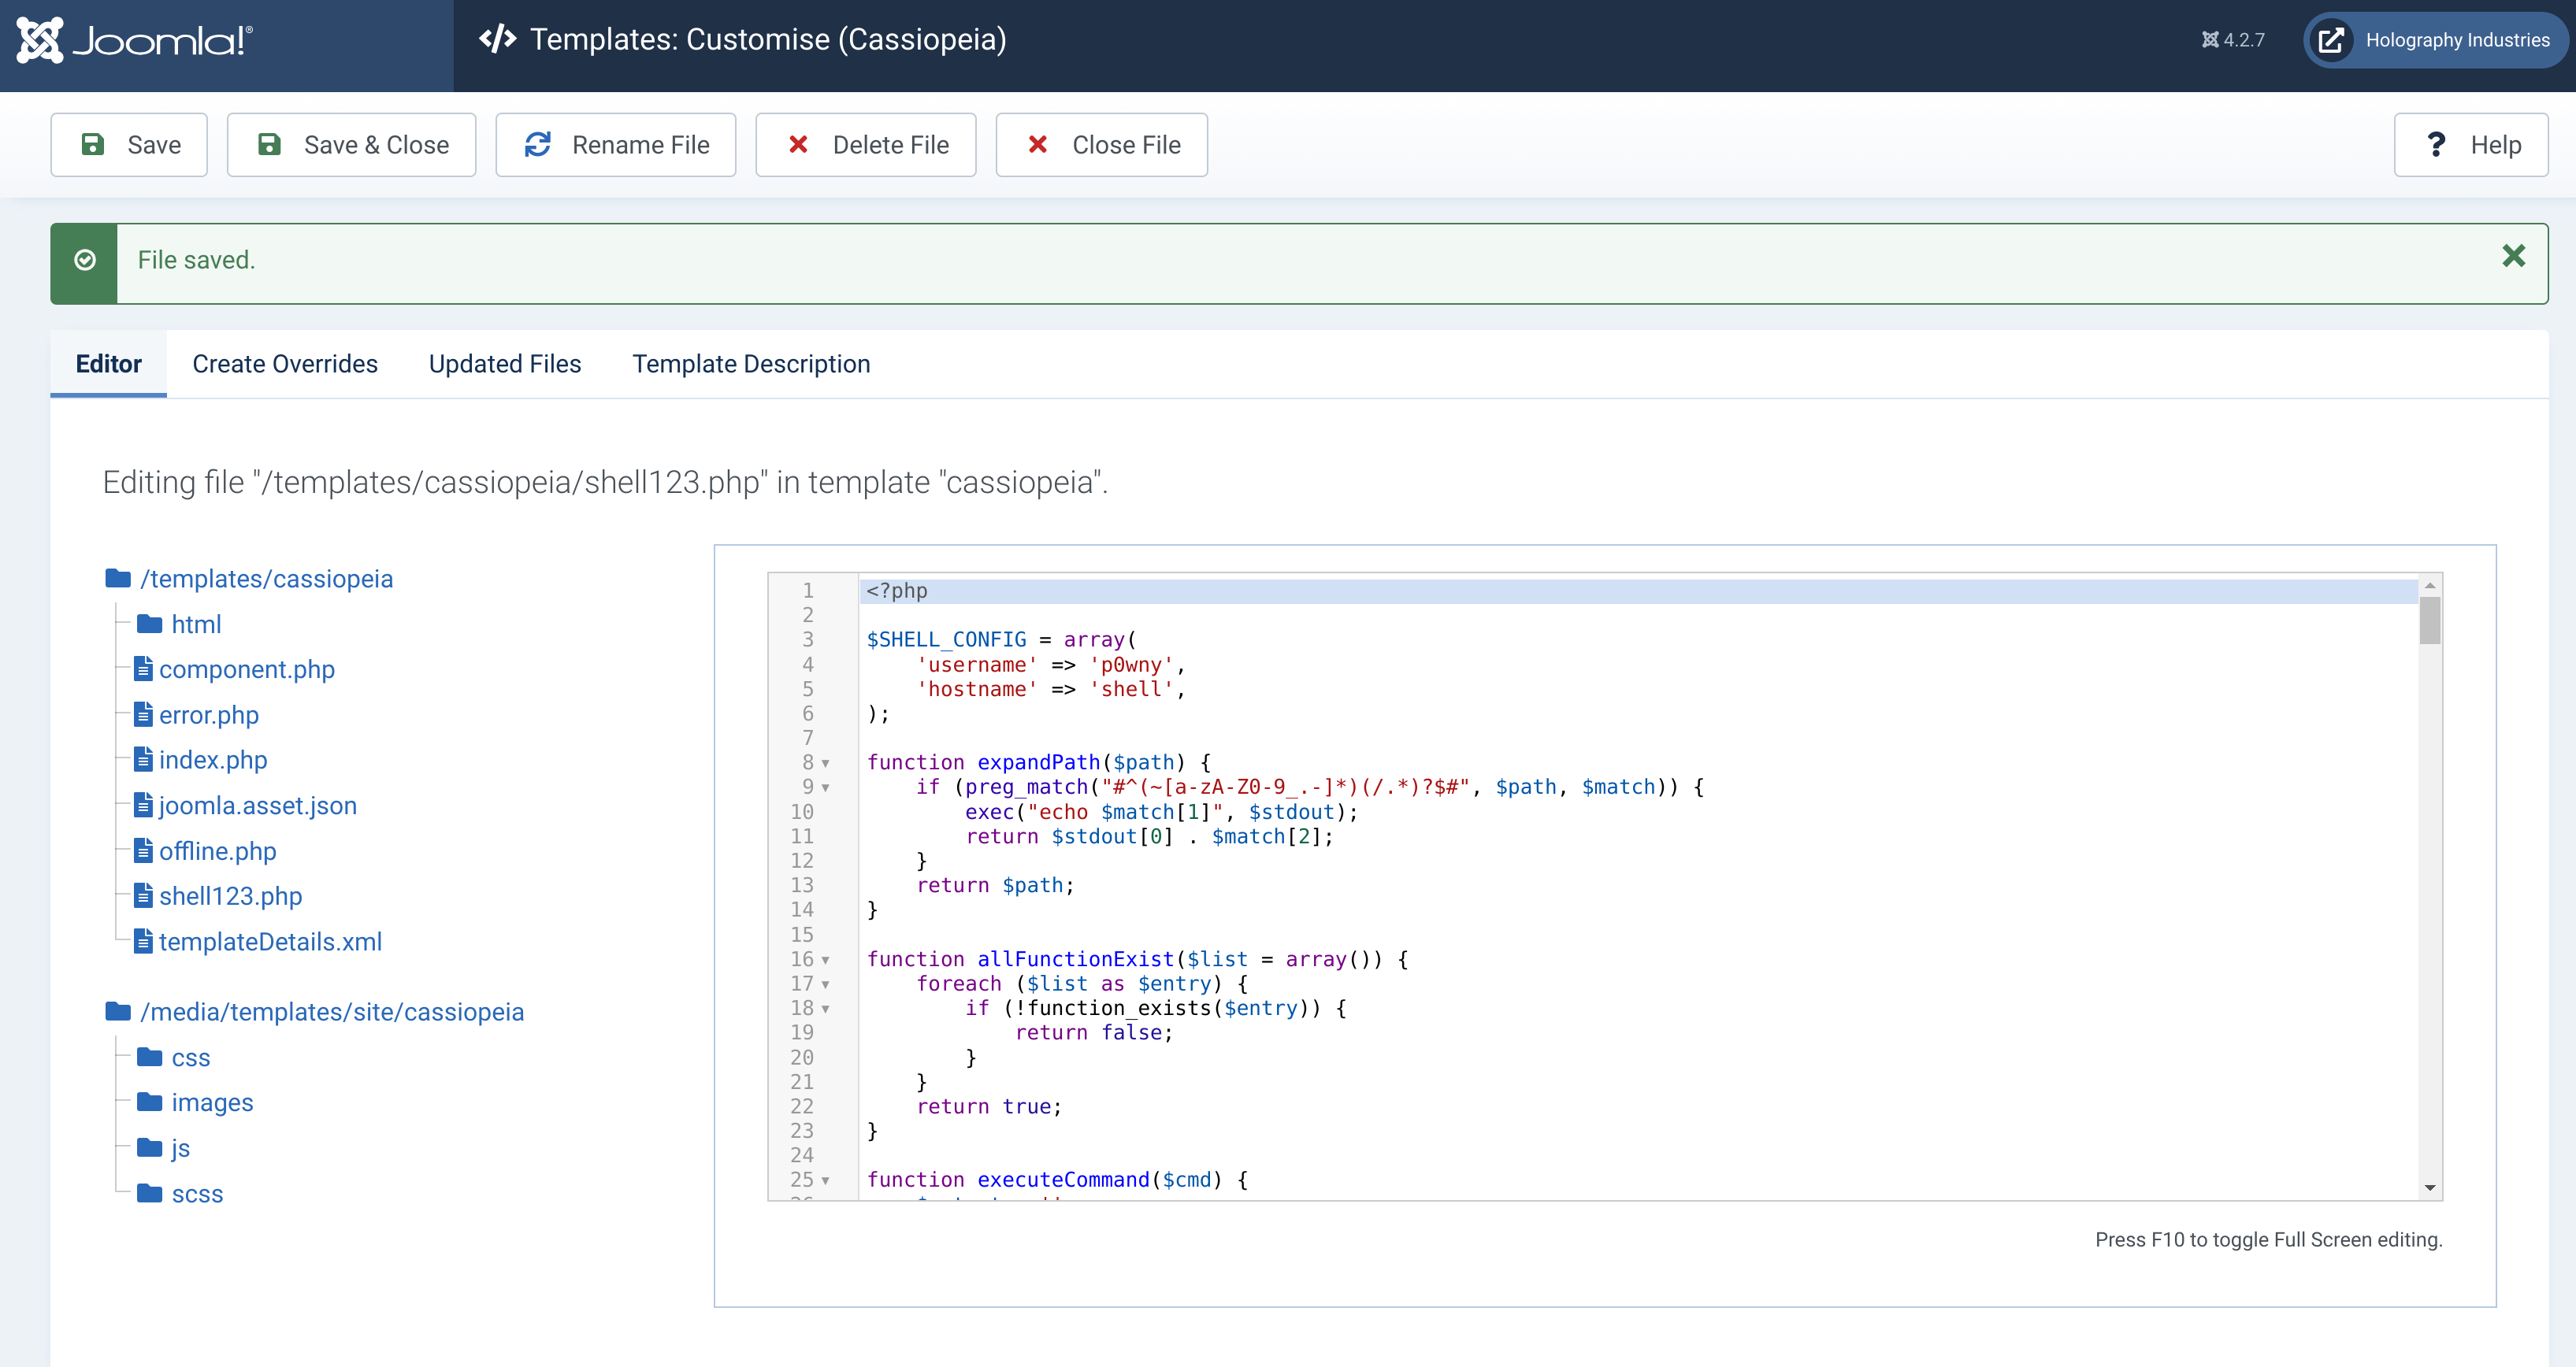Collapse the /media/templates/site/cassiopeia folder
This screenshot has height=1367, width=2576.
click(332, 1013)
